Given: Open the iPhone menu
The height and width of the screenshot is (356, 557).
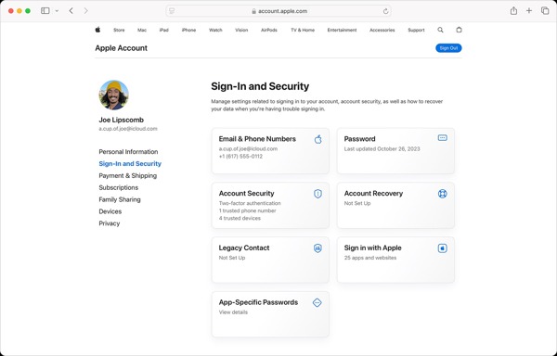Looking at the screenshot, I should 188,31.
